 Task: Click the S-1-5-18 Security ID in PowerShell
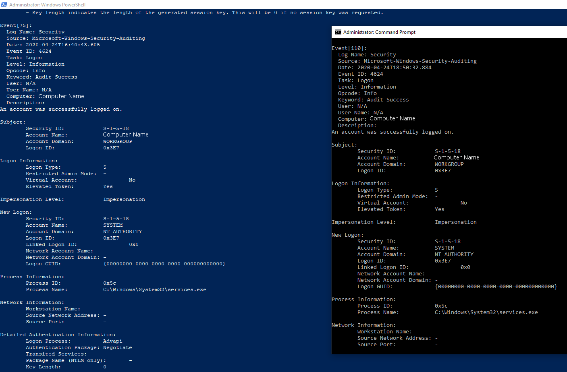[x=116, y=128]
